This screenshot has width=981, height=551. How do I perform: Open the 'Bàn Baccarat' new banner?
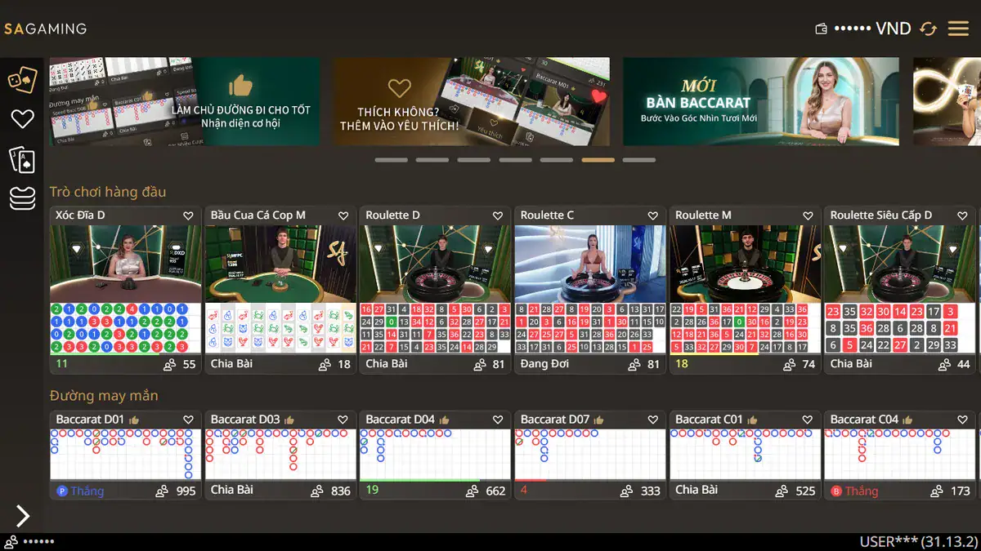tap(761, 101)
